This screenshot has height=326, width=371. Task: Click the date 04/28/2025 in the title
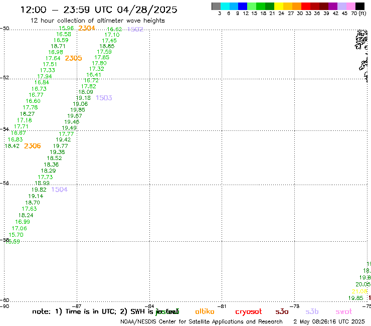(147, 10)
